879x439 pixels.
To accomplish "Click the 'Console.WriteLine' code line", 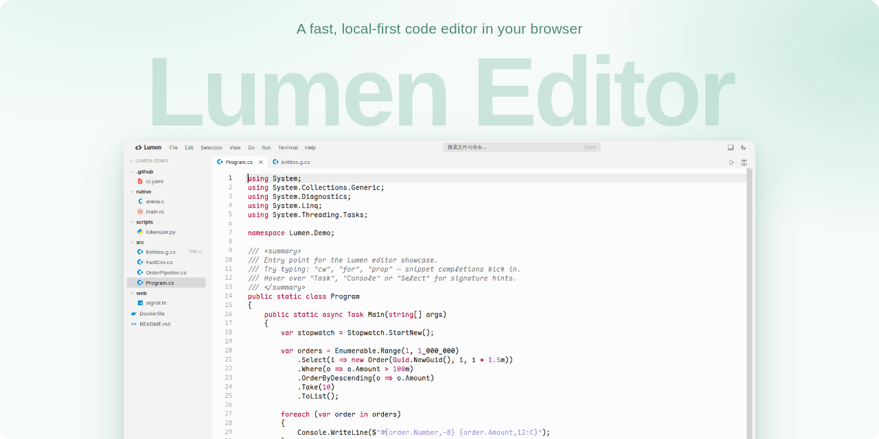I will click(424, 432).
